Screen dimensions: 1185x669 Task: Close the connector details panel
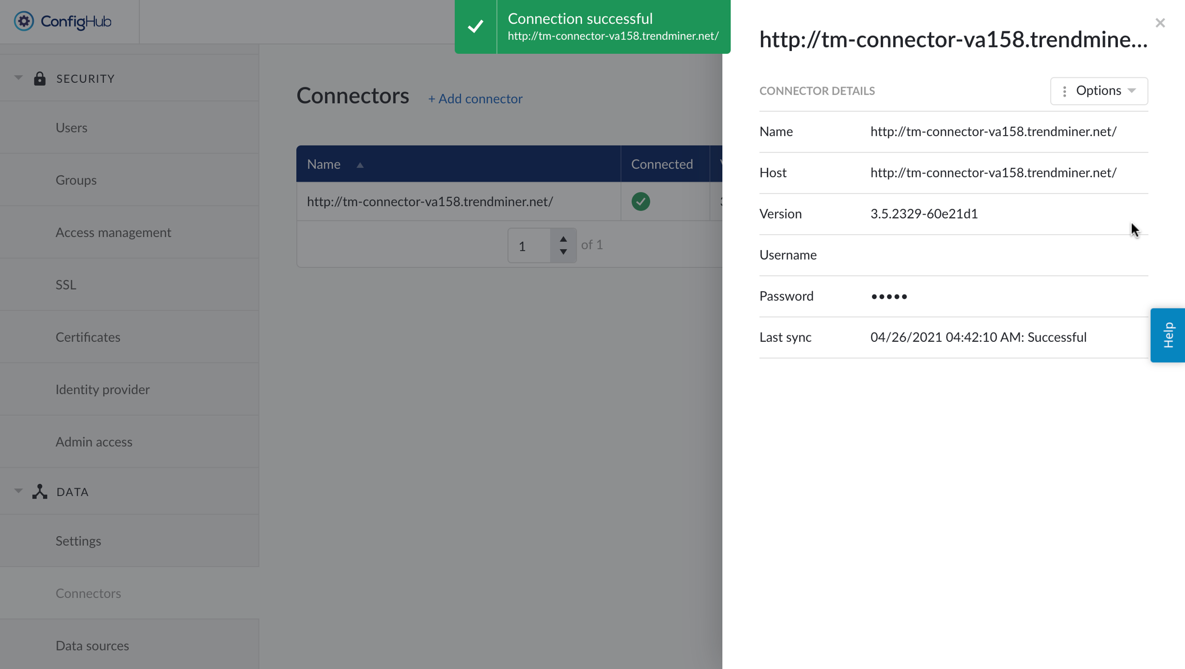(x=1160, y=23)
